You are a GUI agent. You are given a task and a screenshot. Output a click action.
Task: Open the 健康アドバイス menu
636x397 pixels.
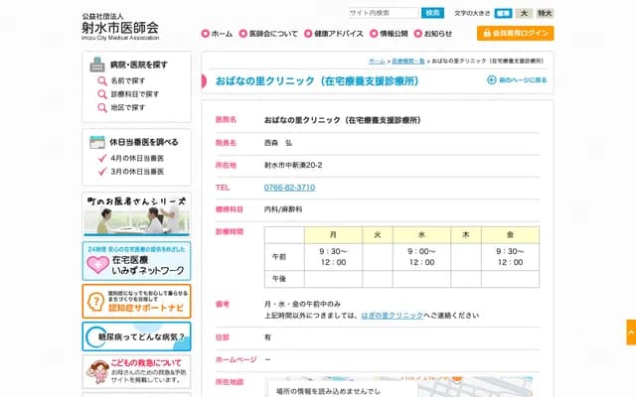click(334, 34)
